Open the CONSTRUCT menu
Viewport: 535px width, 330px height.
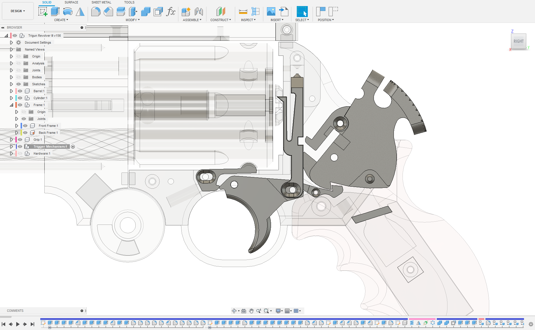[220, 20]
